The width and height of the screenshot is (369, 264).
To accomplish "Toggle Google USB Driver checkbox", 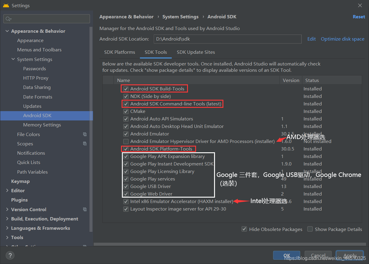I will tap(126, 187).
